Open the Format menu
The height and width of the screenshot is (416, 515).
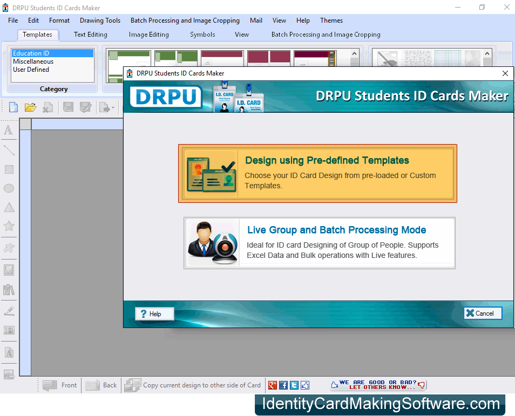click(59, 21)
